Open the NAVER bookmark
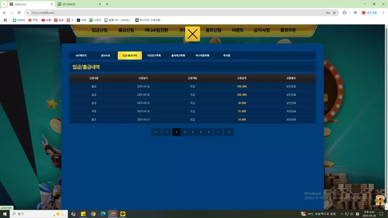Image resolution: width=388 pixels, height=218 pixels. [19, 20]
